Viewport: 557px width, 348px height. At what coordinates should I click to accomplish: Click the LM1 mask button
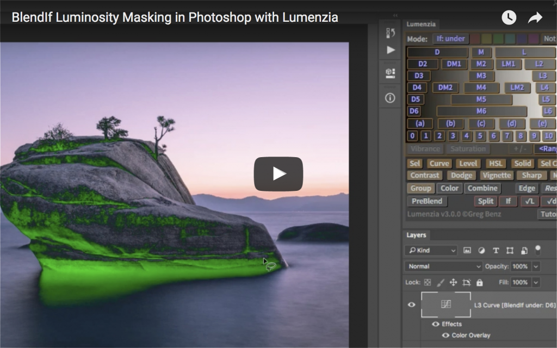click(509, 64)
